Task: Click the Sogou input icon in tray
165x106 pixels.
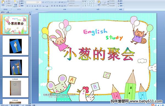Action: click(153, 105)
